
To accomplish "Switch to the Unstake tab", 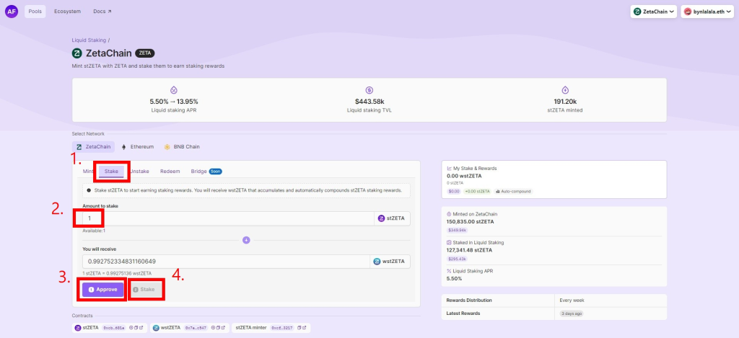I will point(140,172).
